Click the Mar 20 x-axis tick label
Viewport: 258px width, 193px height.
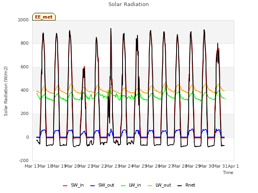coord(73,166)
